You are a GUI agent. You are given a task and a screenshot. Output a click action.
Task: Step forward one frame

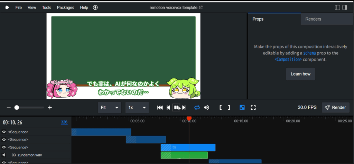click(184, 108)
